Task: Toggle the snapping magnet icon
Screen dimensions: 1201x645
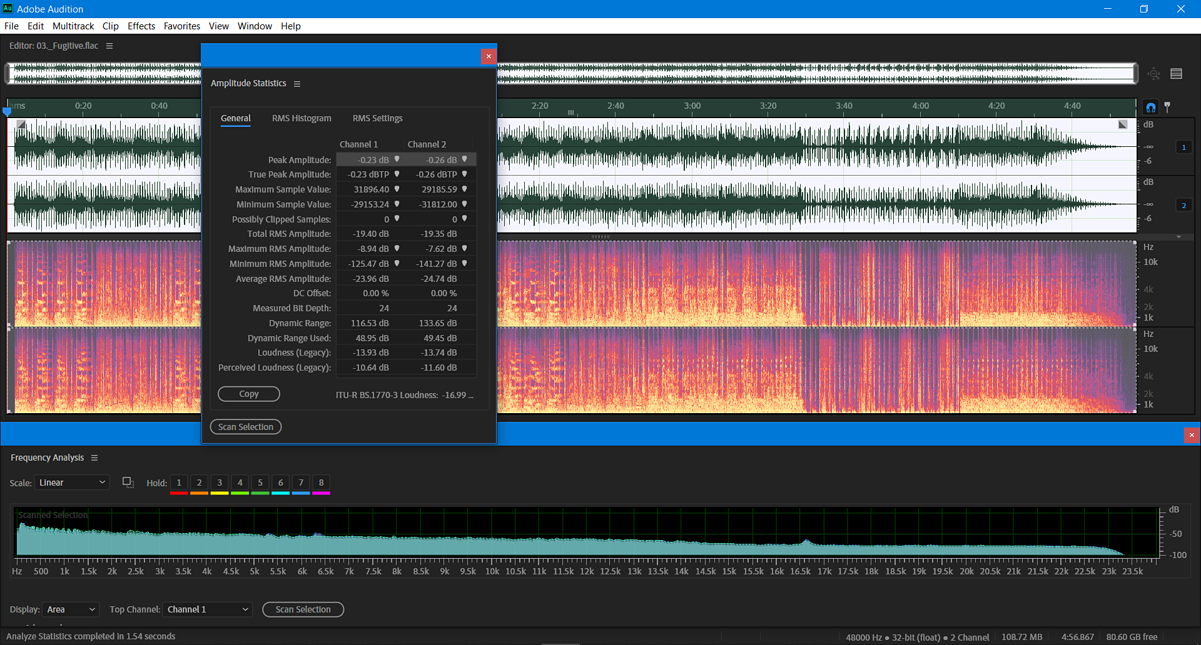Action: pyautogui.click(x=1150, y=106)
